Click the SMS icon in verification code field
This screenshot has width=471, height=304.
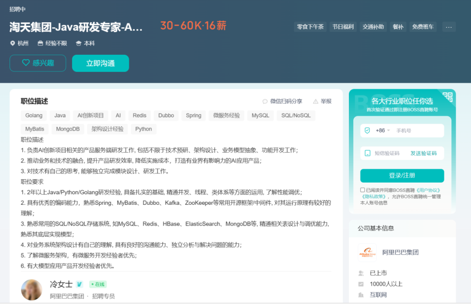pyautogui.click(x=368, y=153)
